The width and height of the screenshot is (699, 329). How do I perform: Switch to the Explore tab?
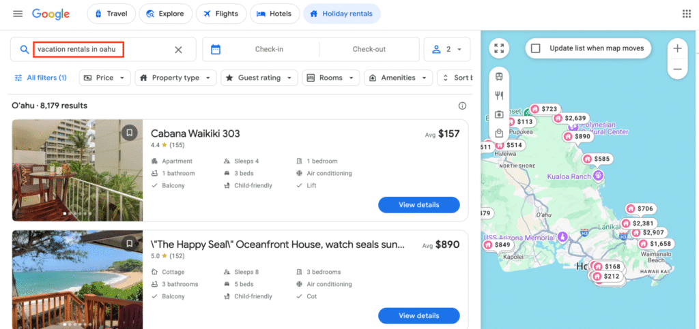click(166, 14)
